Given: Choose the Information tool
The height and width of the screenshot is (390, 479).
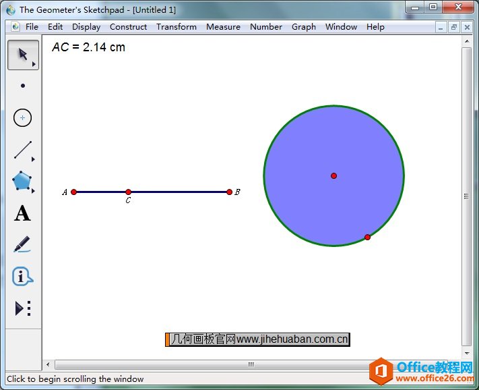Looking at the screenshot, I should pyautogui.click(x=22, y=277).
